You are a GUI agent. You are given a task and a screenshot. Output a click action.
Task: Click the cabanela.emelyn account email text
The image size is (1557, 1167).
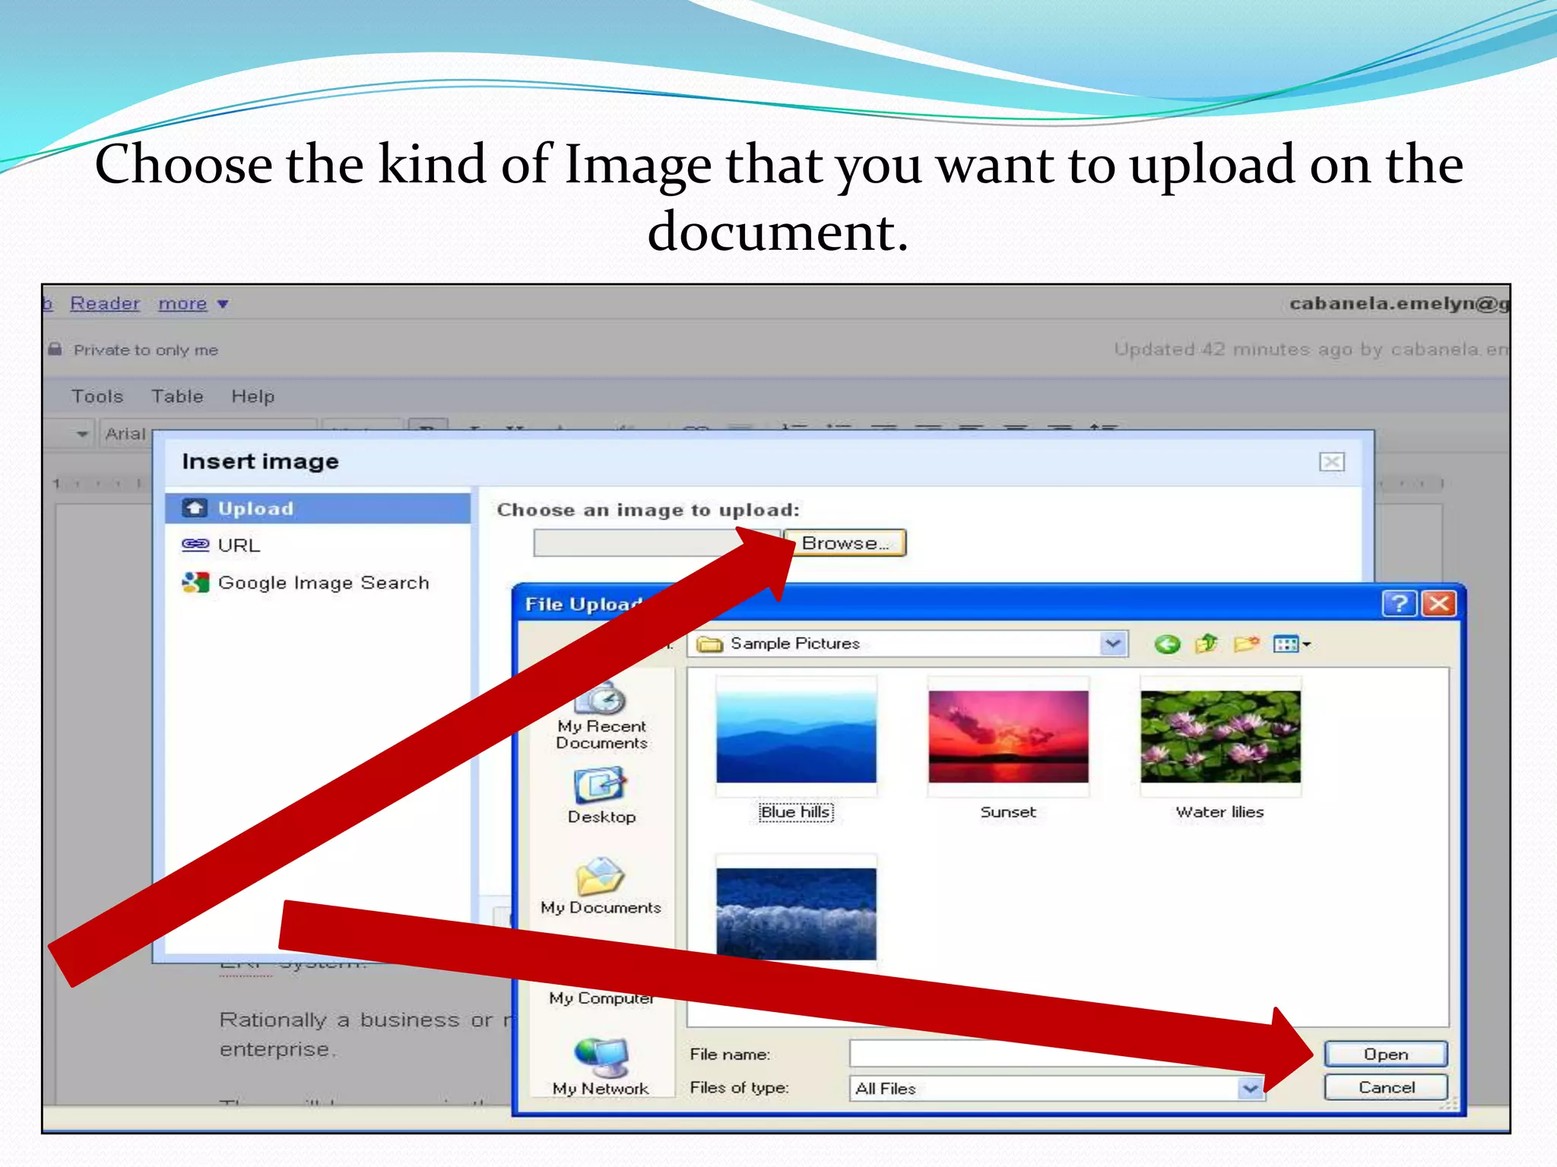click(x=1399, y=304)
